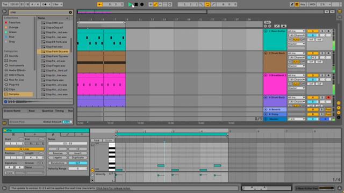This screenshot has height=193, width=344.
Task: Toggle the Arrangement Record button
Action: click(x=142, y=4)
